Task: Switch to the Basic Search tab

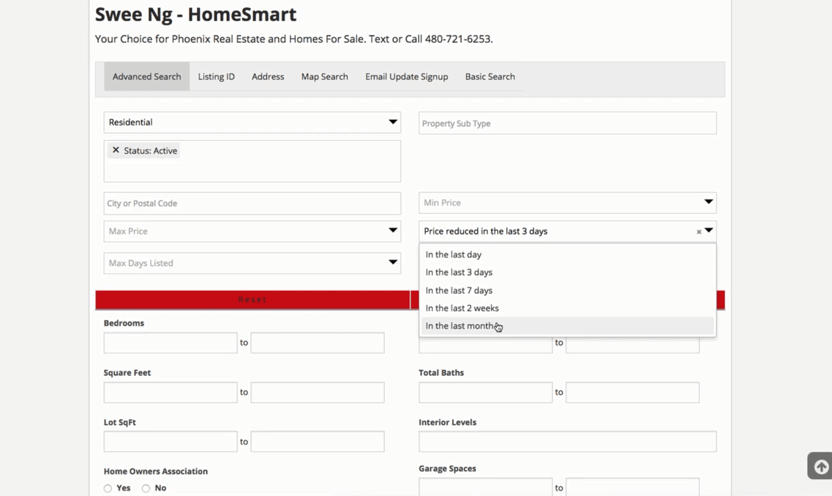Action: (x=490, y=76)
